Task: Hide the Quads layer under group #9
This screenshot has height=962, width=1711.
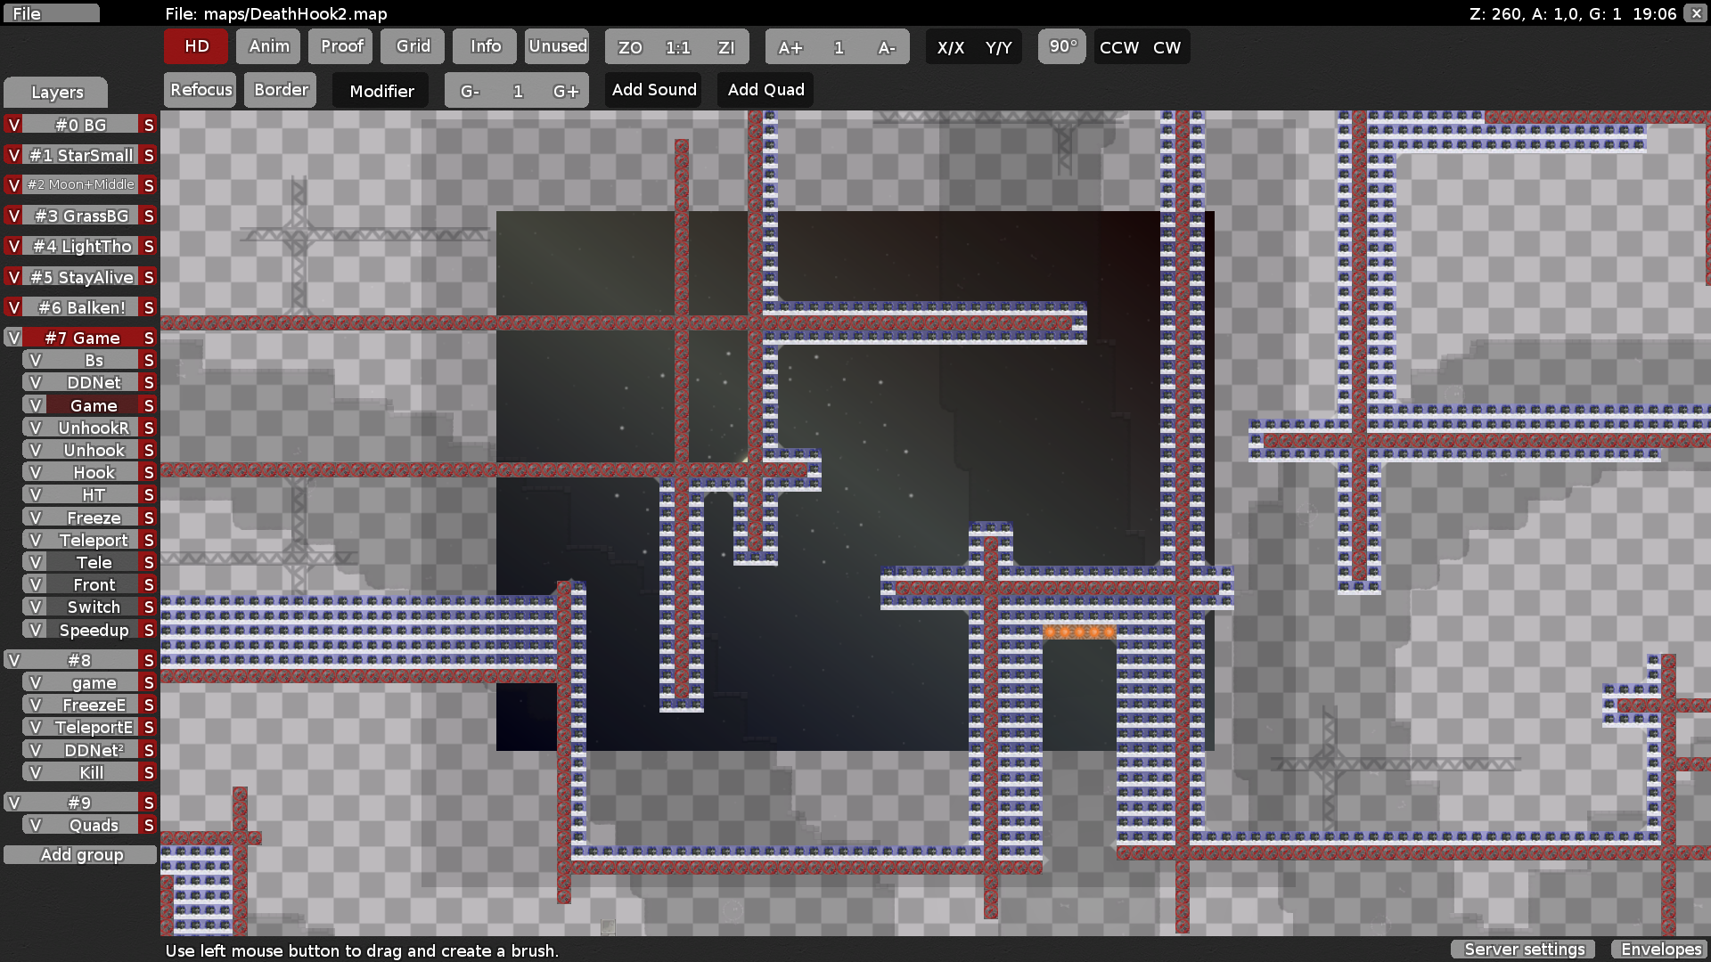Action: point(35,825)
